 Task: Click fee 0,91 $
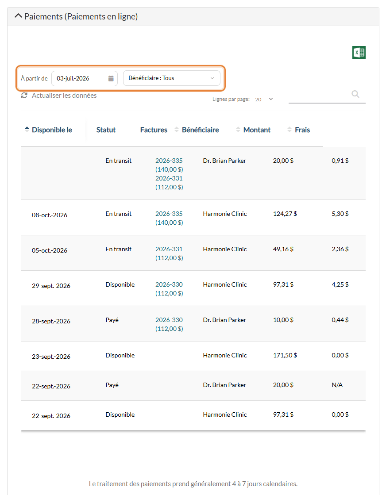pos(340,161)
